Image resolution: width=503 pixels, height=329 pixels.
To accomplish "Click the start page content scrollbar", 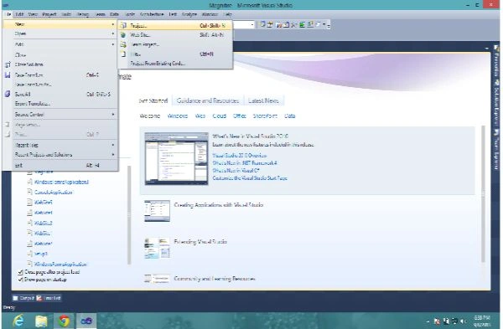I will 484,194.
